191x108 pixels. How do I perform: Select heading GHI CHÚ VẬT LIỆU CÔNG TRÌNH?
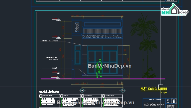point(49,92)
